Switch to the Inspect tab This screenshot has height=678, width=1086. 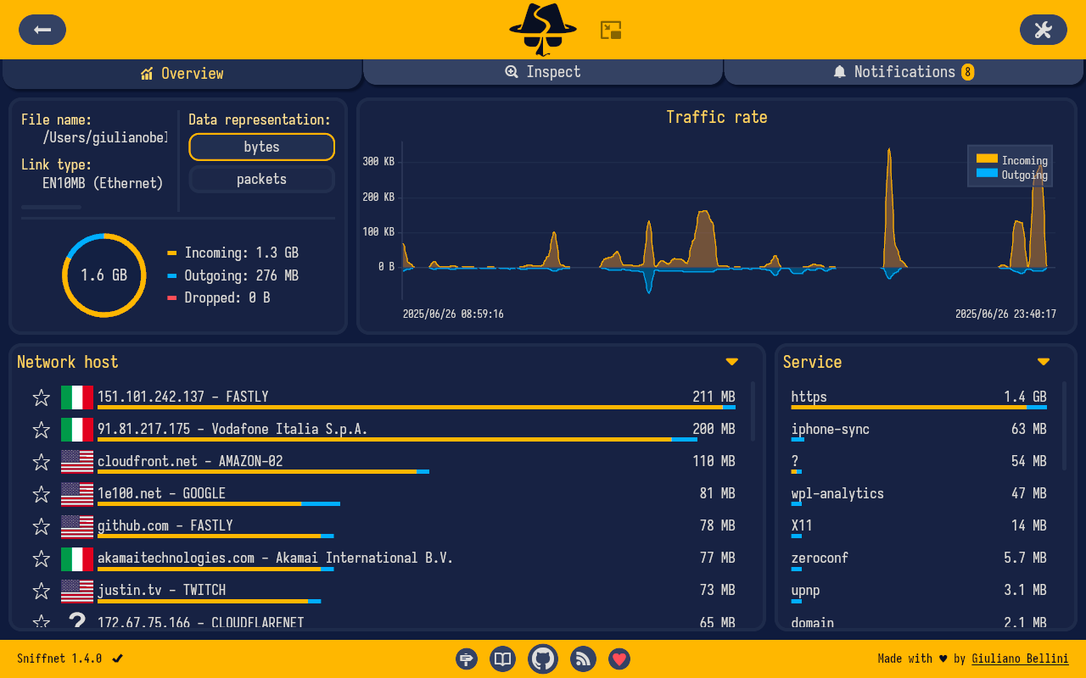tap(542, 72)
